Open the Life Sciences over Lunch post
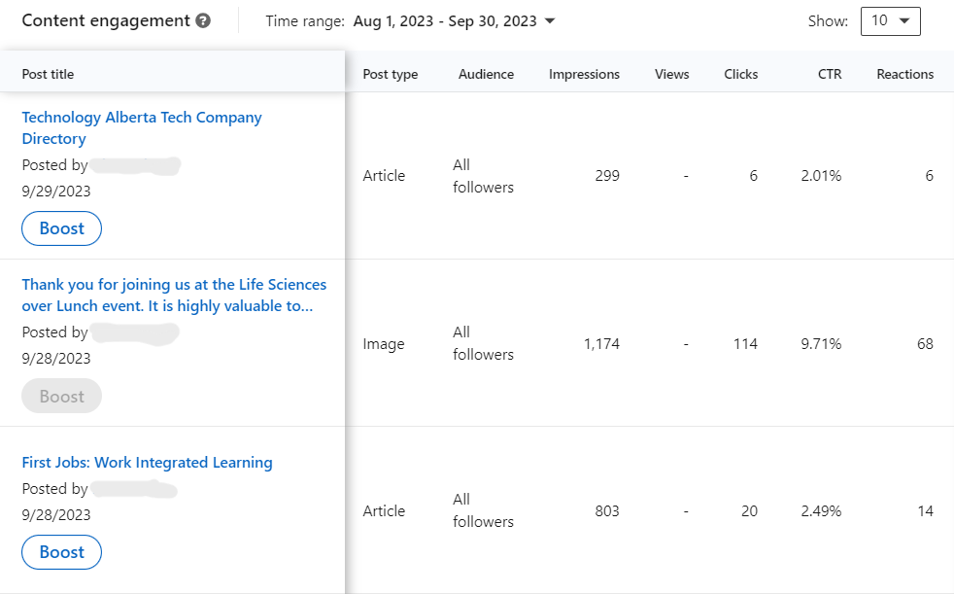954x594 pixels. point(174,295)
